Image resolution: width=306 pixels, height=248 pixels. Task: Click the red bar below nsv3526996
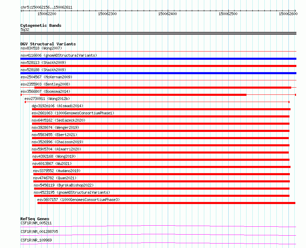point(161,145)
